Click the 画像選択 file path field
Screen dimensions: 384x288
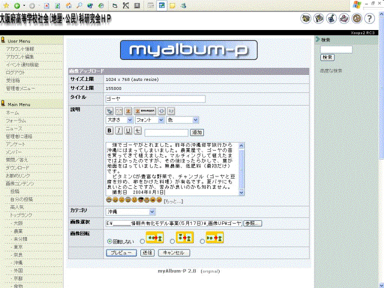coord(174,223)
